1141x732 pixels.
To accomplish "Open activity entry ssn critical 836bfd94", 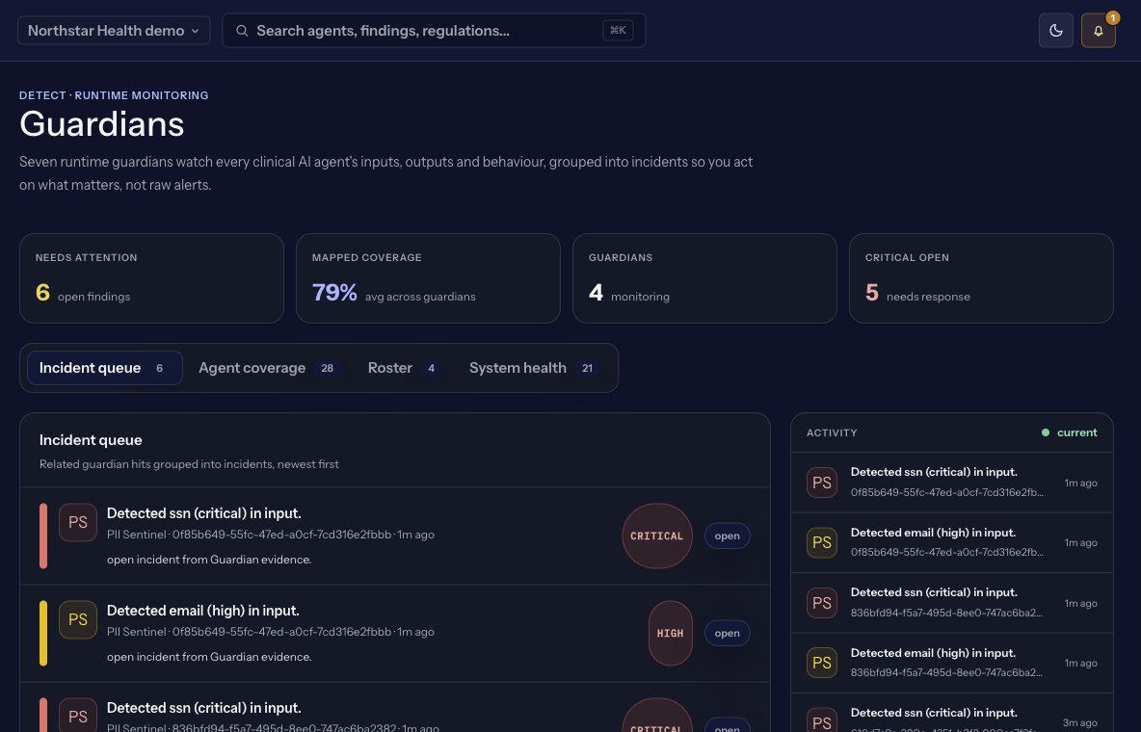I will [x=952, y=603].
